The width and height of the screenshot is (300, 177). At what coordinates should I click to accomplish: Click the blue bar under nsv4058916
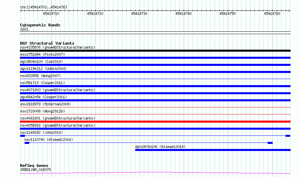tap(155, 129)
